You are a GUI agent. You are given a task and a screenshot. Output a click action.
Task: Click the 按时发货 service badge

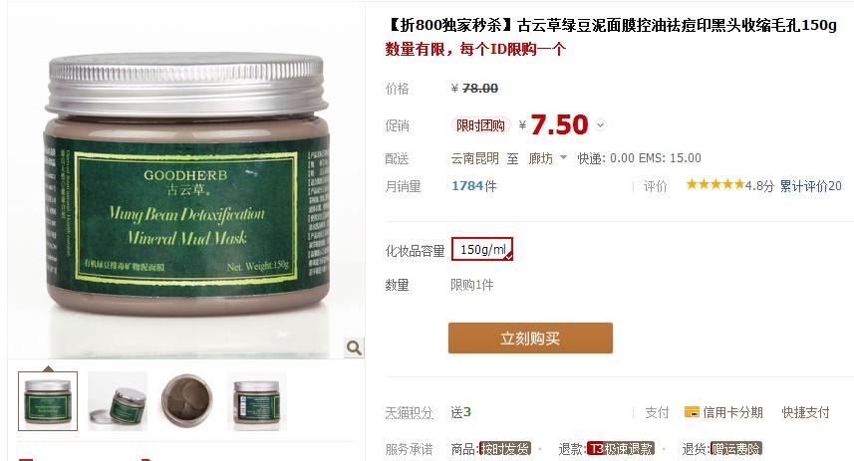coord(505,449)
